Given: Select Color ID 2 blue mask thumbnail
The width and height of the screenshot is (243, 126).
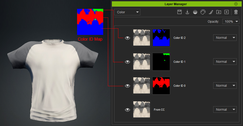Looking at the screenshot, I should (x=161, y=38).
